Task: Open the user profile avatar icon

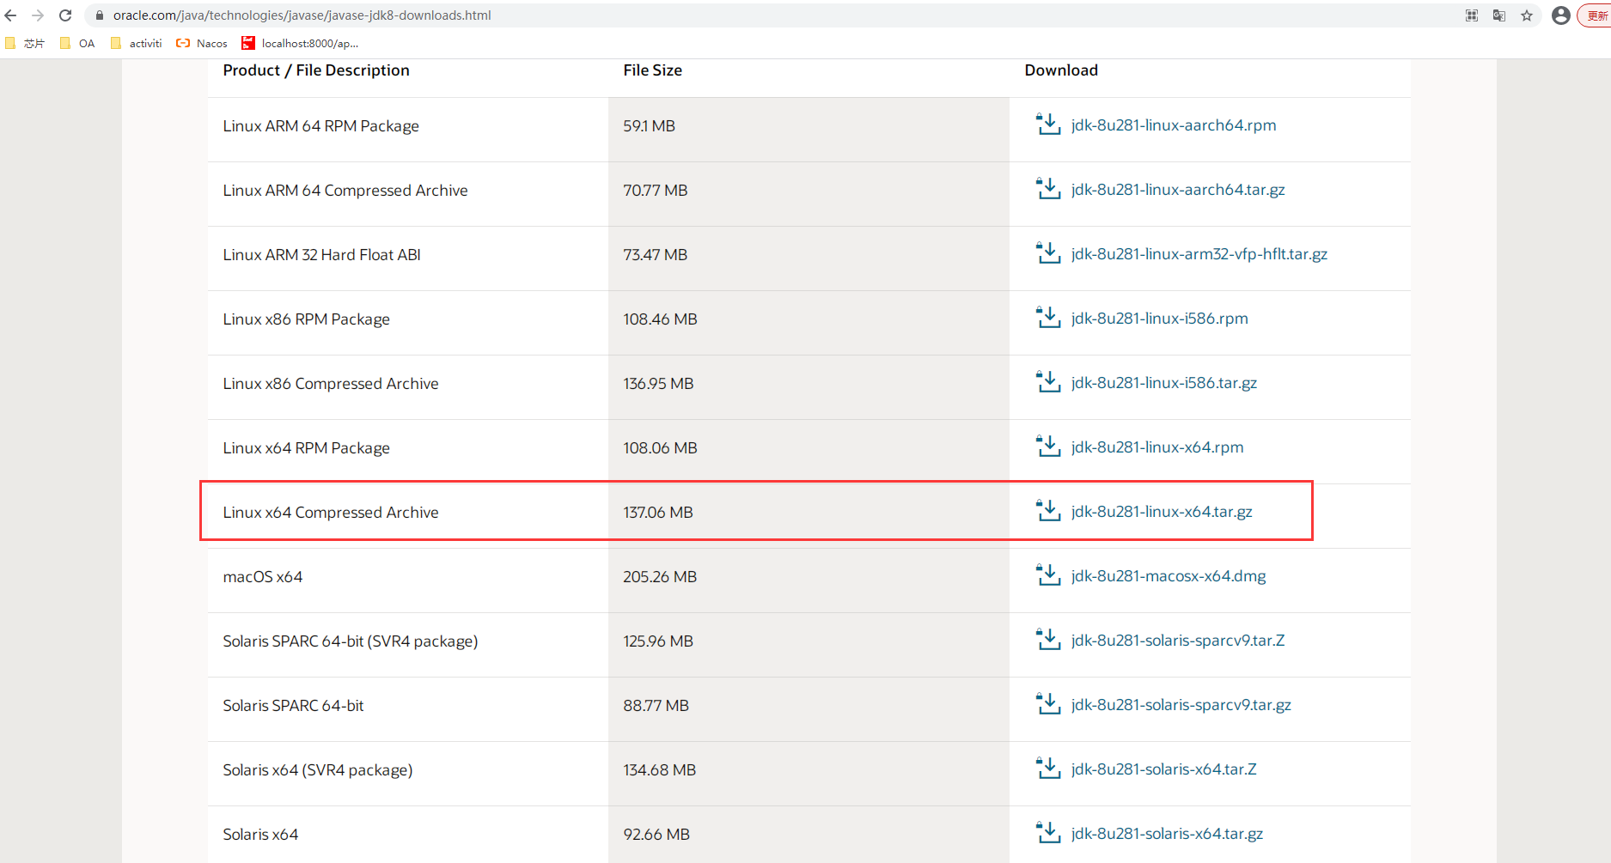Action: click(1561, 15)
